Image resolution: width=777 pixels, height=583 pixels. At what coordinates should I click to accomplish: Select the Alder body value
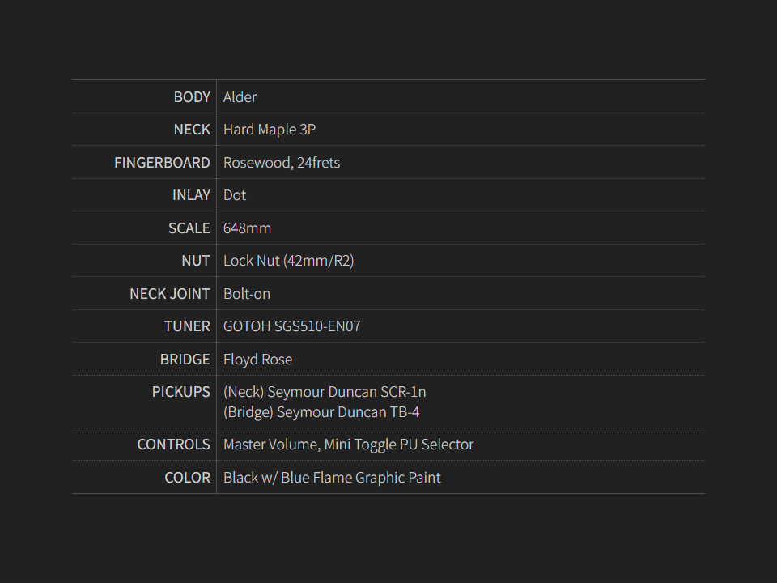click(x=240, y=97)
